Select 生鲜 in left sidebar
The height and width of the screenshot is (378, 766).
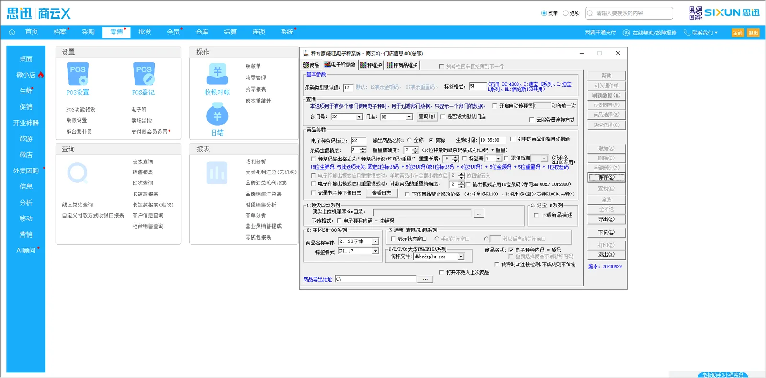pyautogui.click(x=26, y=91)
